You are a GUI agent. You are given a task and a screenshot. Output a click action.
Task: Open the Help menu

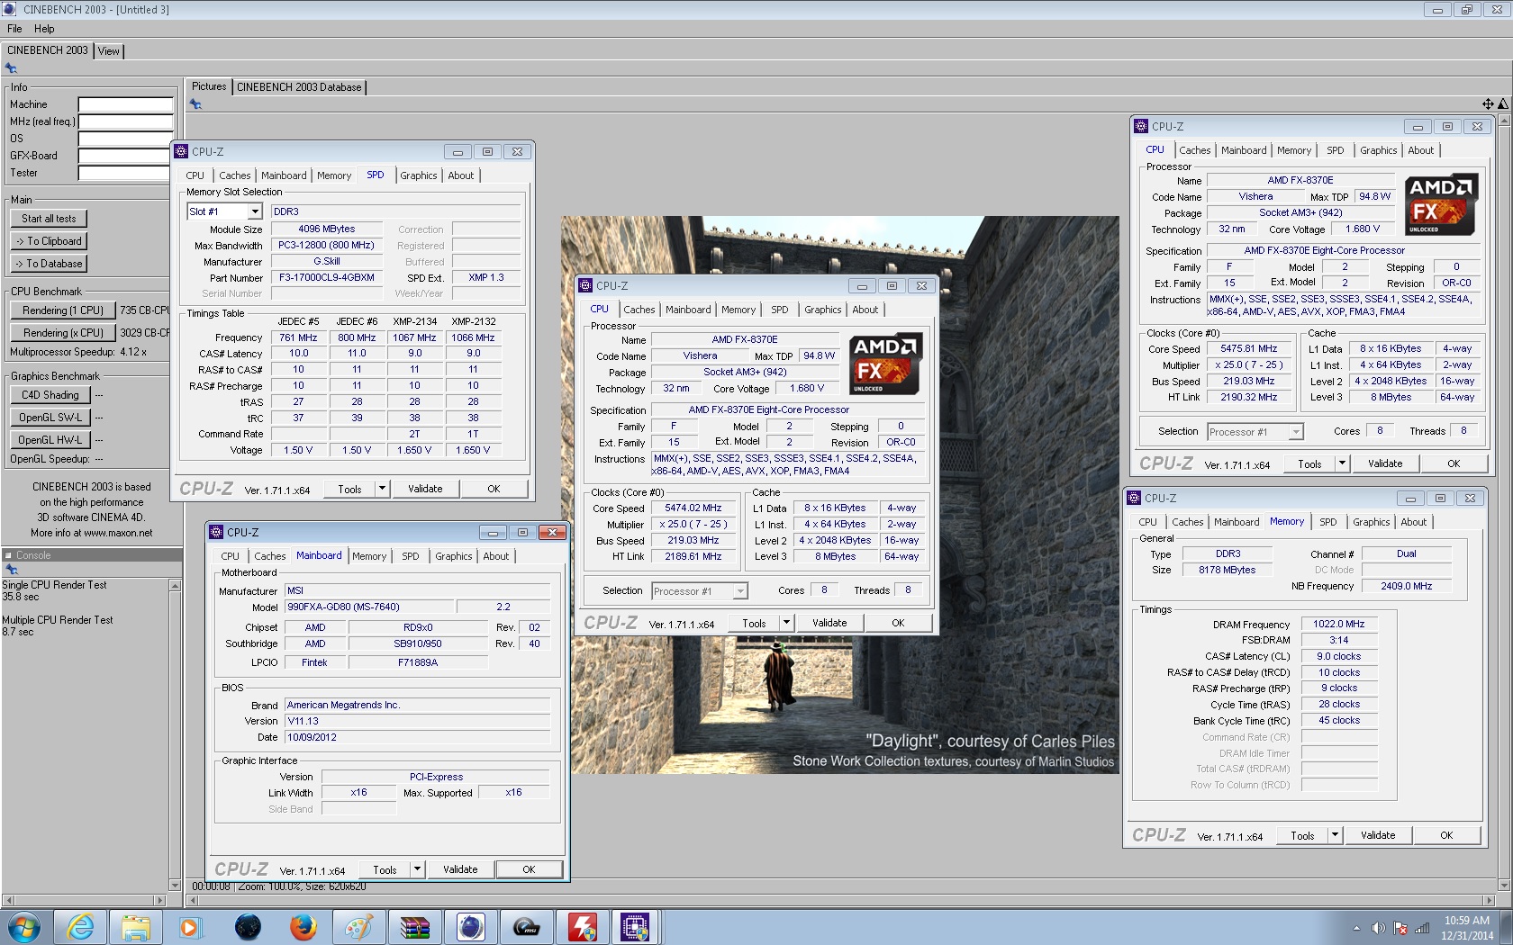tap(44, 29)
